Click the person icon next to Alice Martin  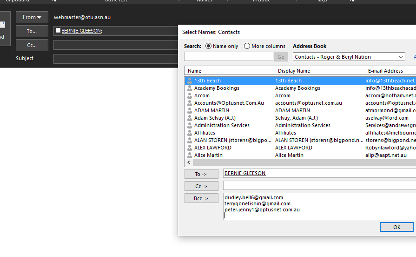pos(190,155)
